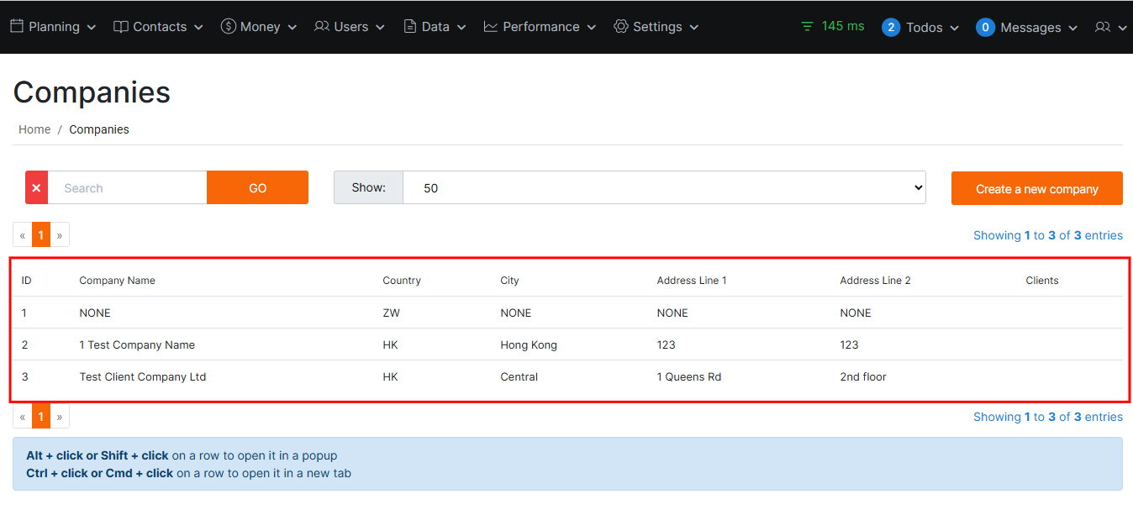The width and height of the screenshot is (1133, 510).
Task: Open the Performance menu
Action: (x=540, y=27)
